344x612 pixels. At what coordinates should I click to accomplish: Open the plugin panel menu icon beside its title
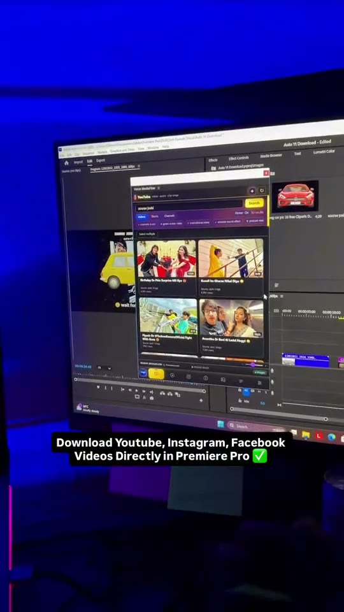pyautogui.click(x=159, y=188)
